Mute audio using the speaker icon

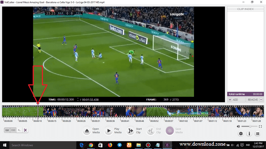pyautogui.click(x=238, y=126)
